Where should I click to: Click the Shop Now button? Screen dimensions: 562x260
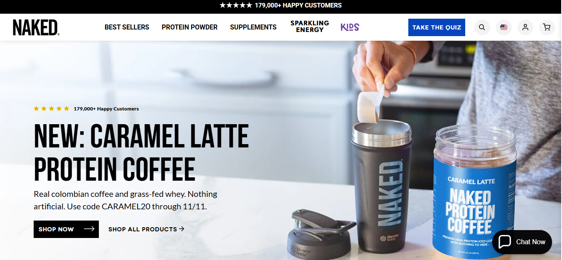click(x=66, y=229)
